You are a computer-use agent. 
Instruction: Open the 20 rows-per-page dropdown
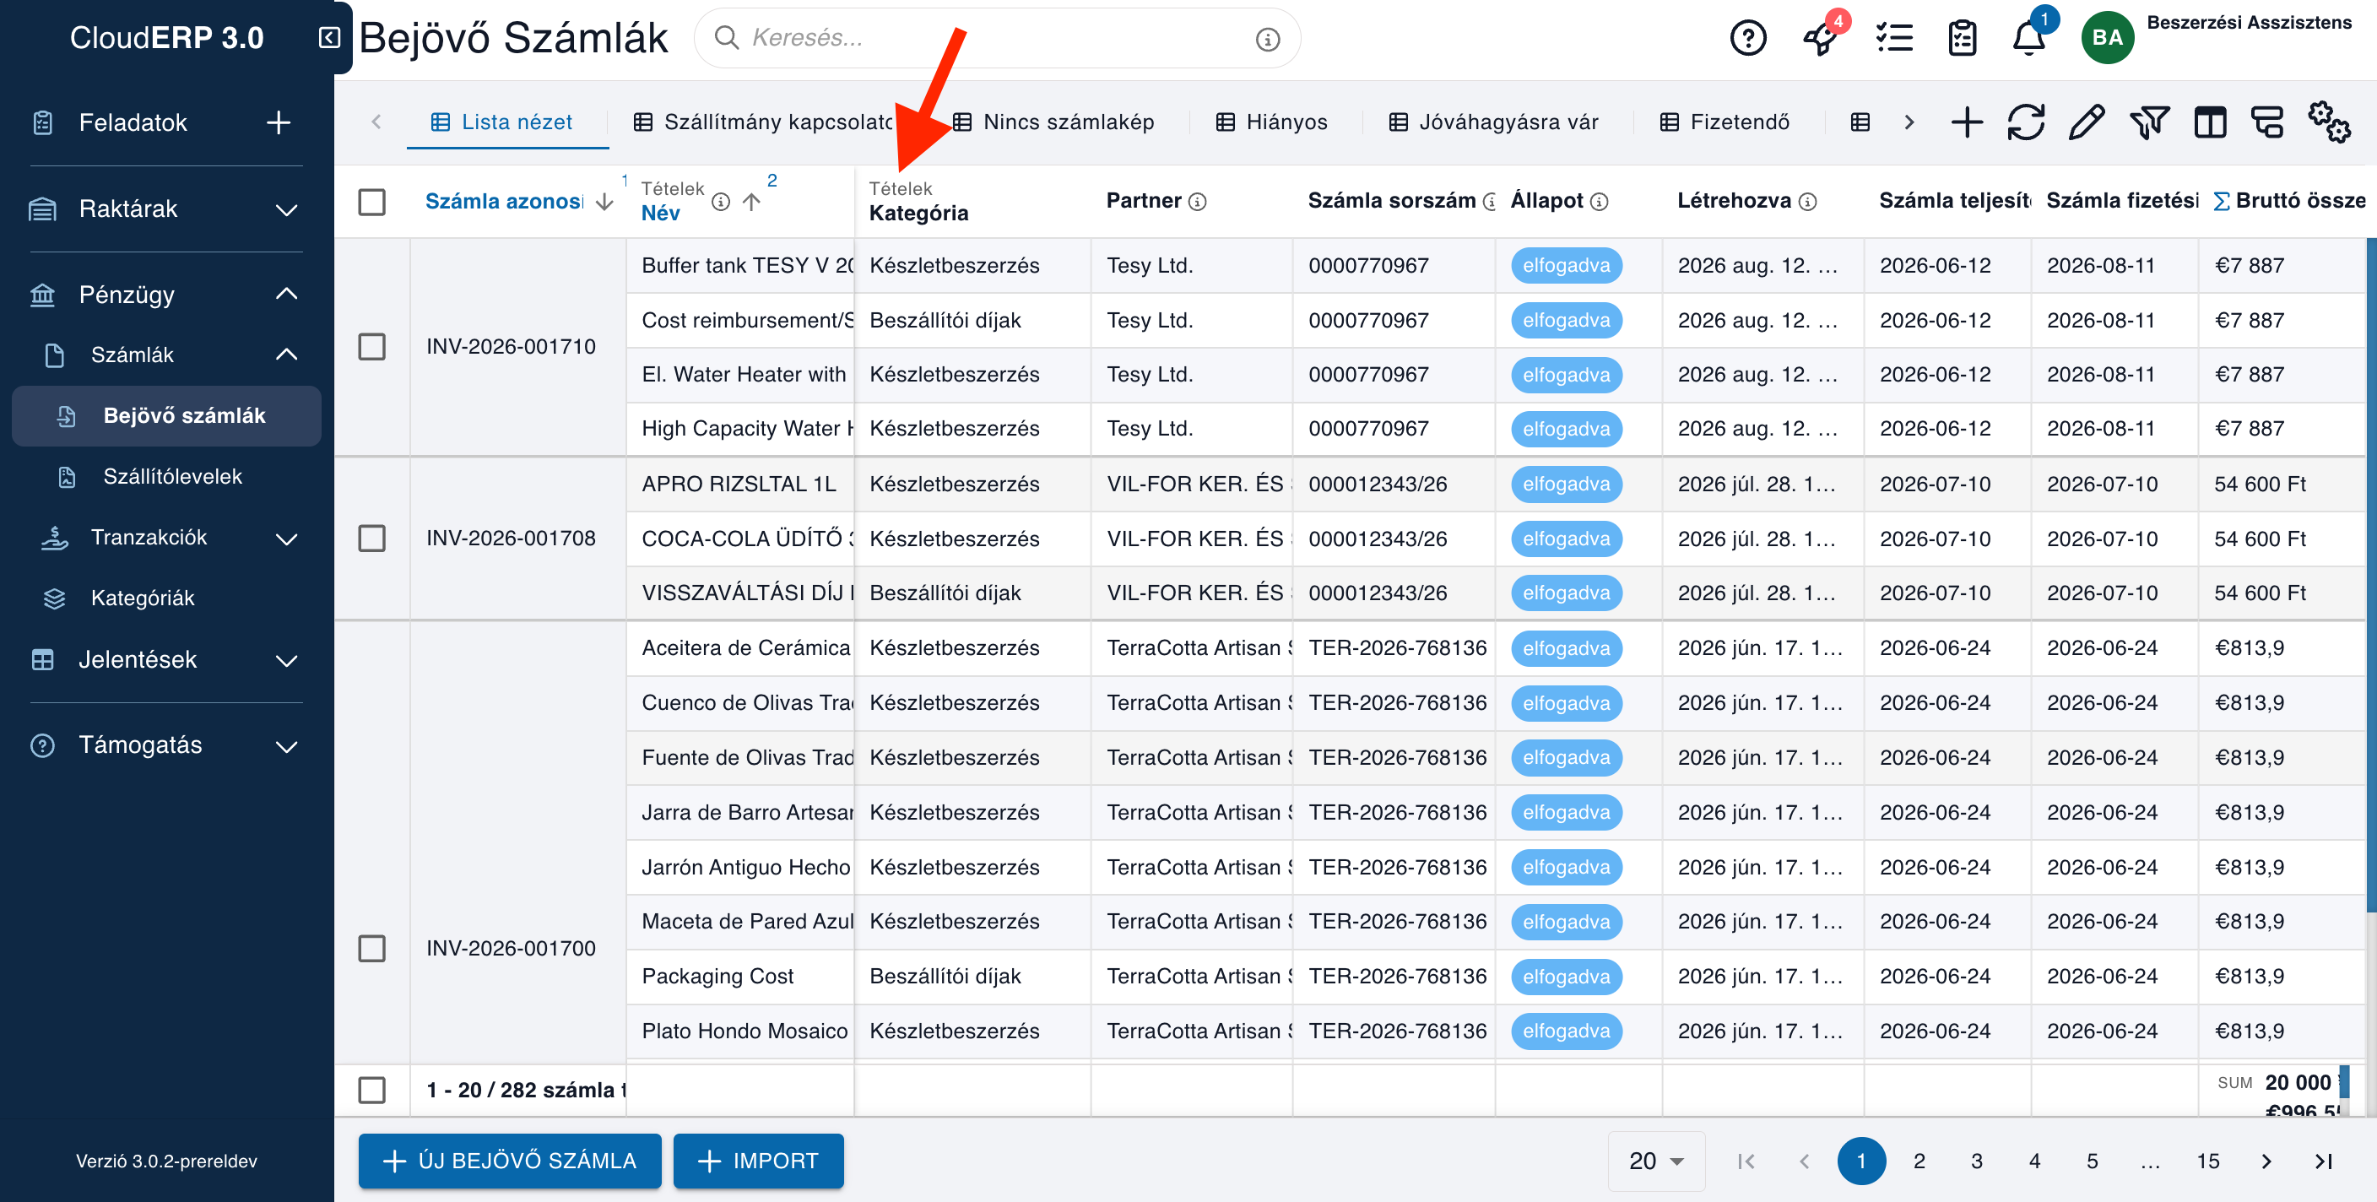[1655, 1161]
